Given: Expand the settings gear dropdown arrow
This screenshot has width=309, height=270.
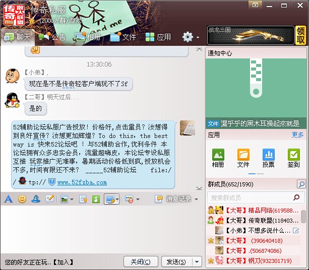Looking at the screenshot, I should point(198,37).
